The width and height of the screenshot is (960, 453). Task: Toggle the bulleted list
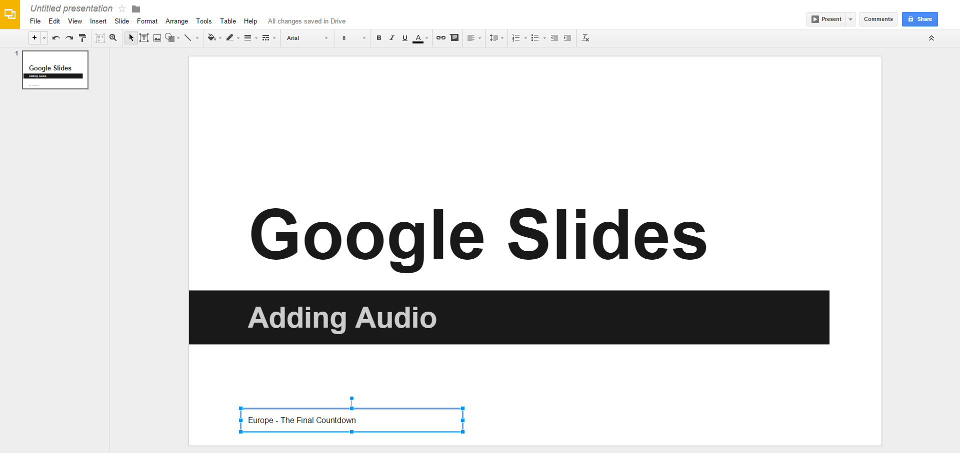tap(535, 38)
